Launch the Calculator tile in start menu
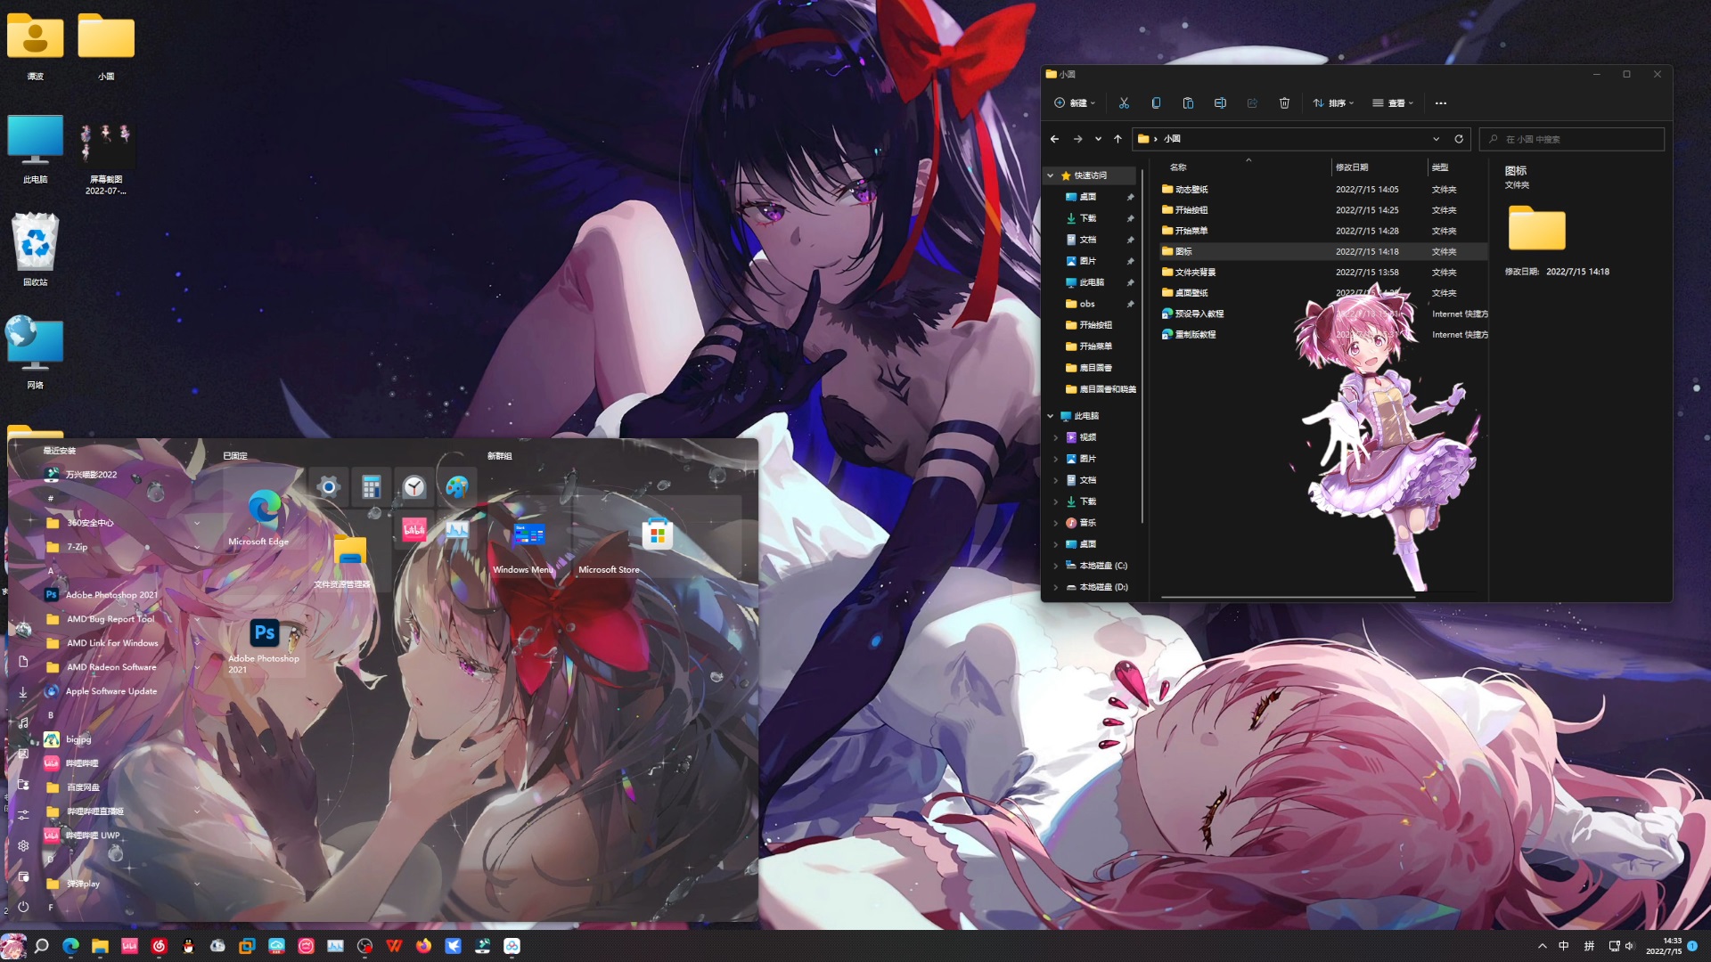The image size is (1711, 962). (372, 486)
